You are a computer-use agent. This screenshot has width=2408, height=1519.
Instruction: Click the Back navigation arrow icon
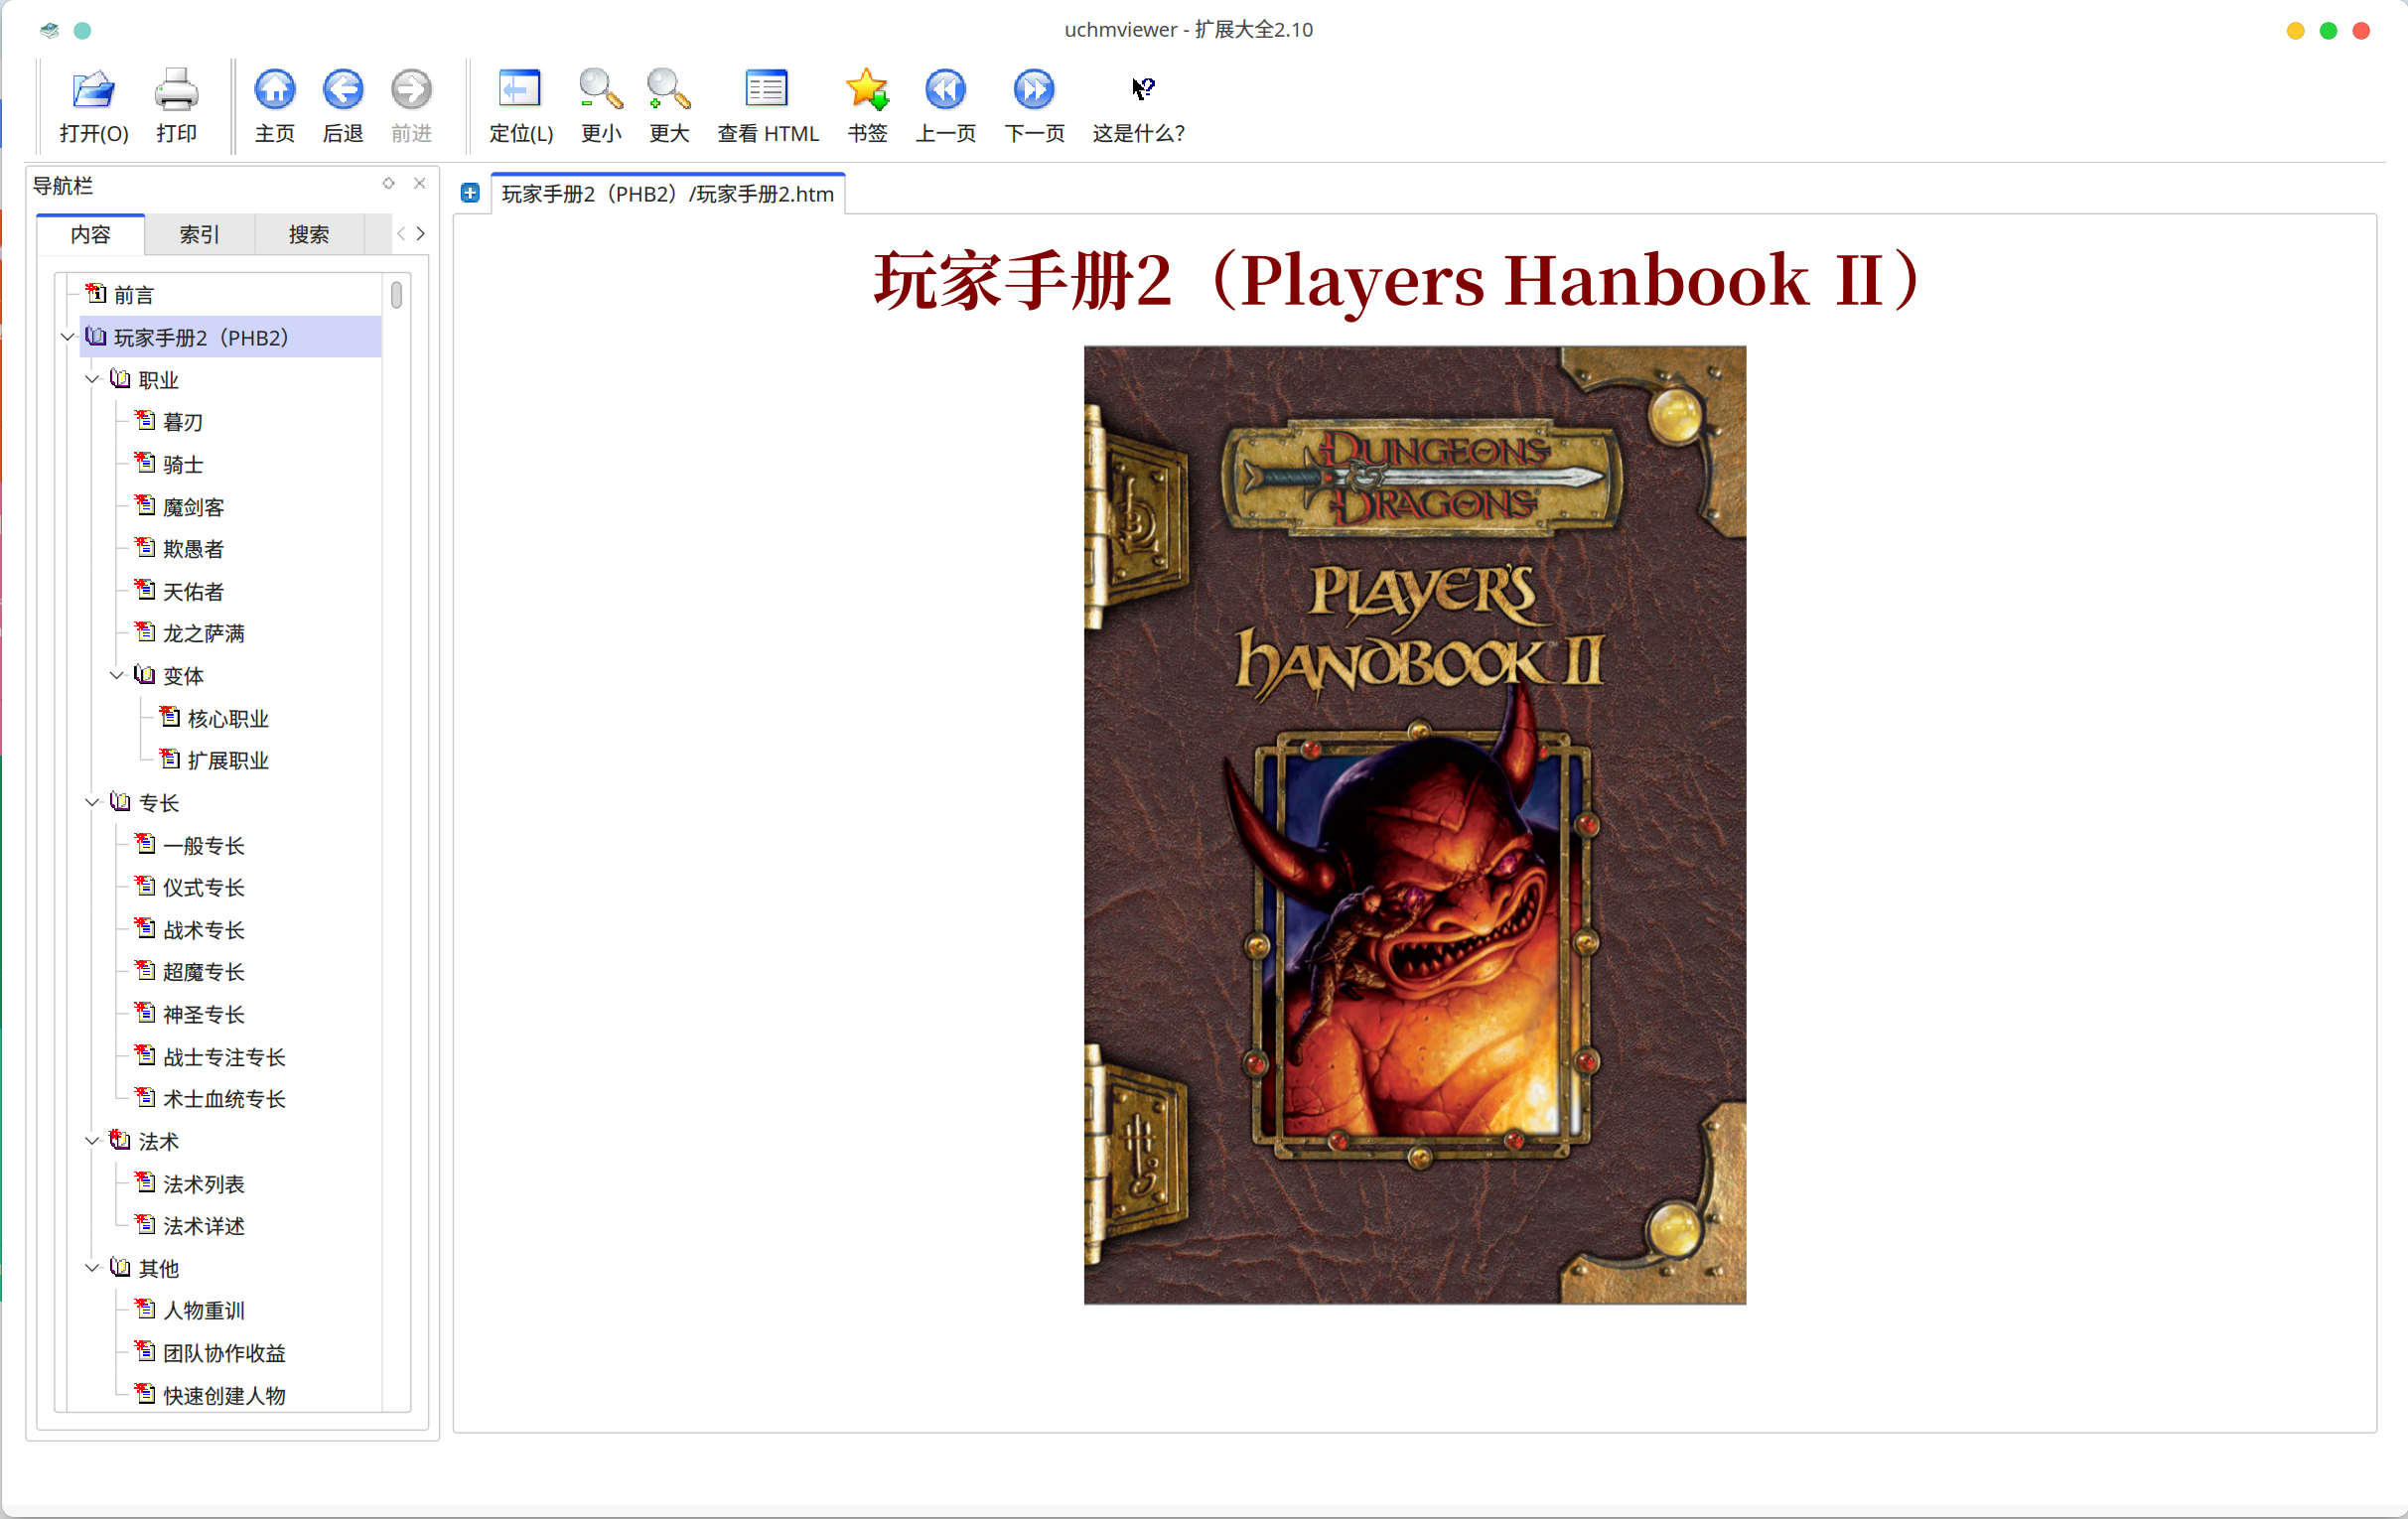tap(342, 91)
